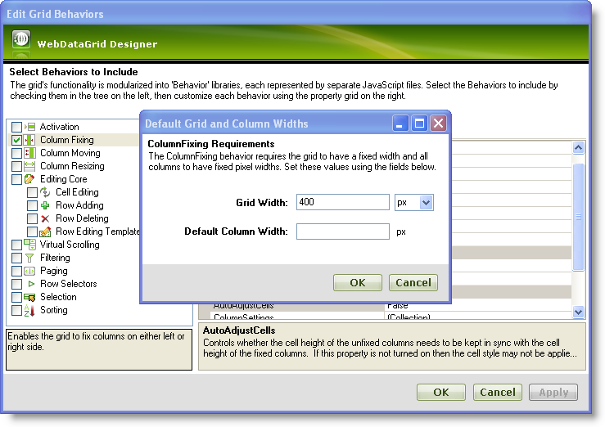Enable the Activation checkbox
Screen dimensions: 605x427
(x=16, y=127)
